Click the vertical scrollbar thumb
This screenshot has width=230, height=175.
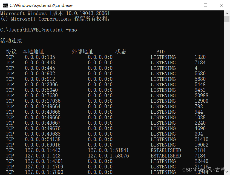pyautogui.click(x=227, y=19)
